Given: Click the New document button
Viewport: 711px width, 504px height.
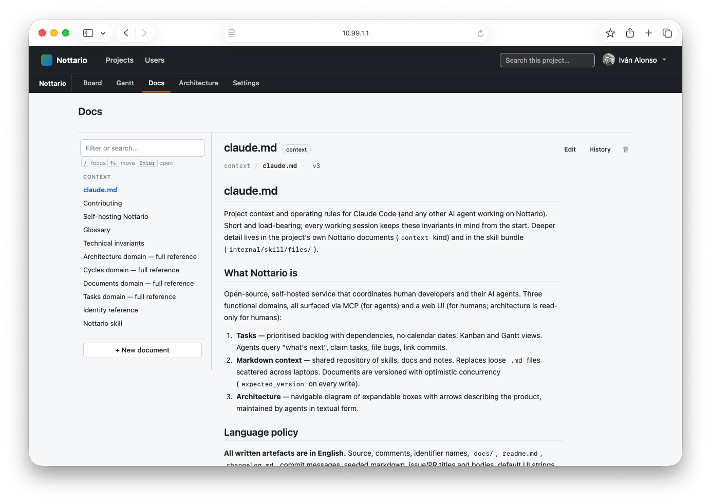Looking at the screenshot, I should 142,350.
